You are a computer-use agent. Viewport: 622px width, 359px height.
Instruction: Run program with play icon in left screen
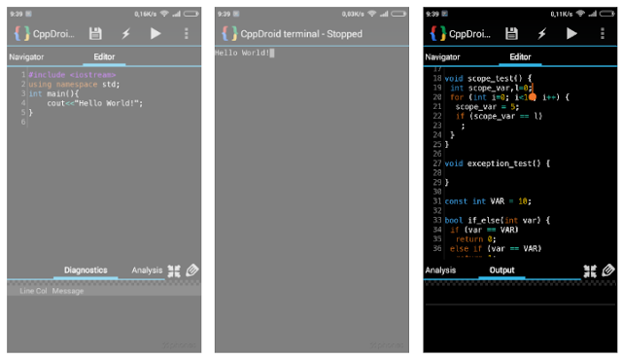(155, 34)
